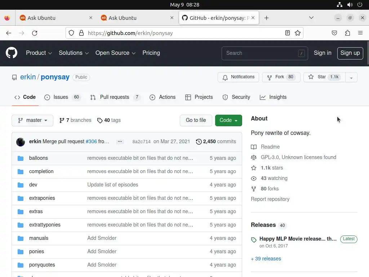
Task: Click the shield tracking protection icon
Action: pyautogui.click(x=71, y=33)
